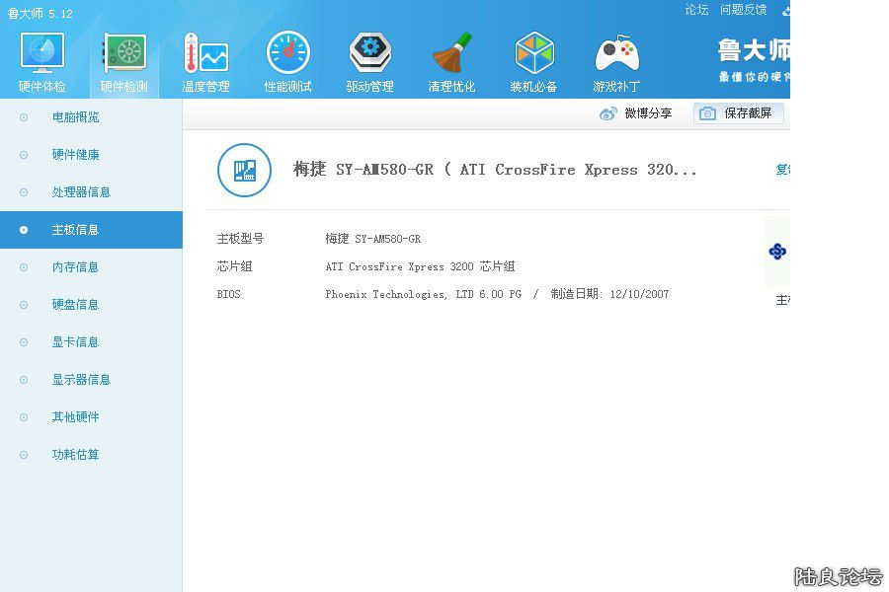Open 驱动管理 driver management icon
The height and width of the screenshot is (592, 889).
point(369,61)
